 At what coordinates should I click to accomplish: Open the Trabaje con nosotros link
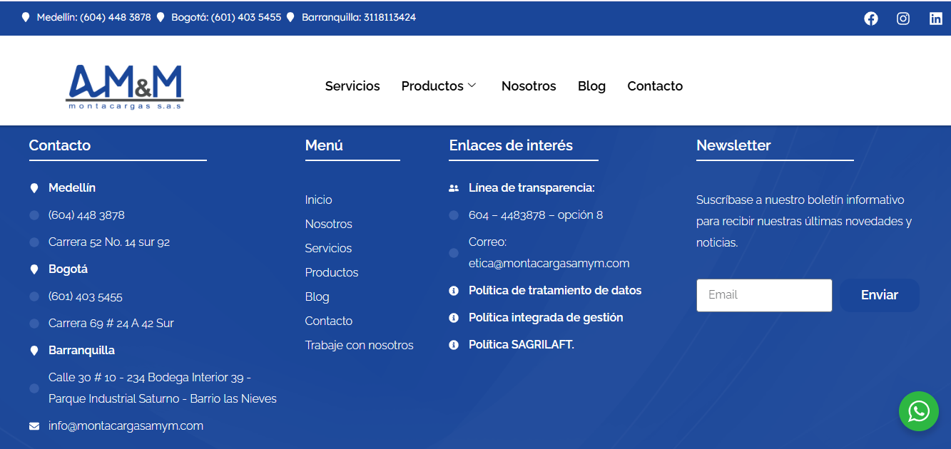359,345
